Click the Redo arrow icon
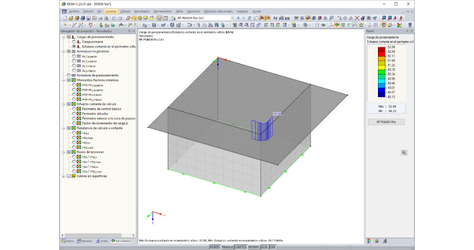Viewport: 474px width, 250px height. click(x=120, y=18)
